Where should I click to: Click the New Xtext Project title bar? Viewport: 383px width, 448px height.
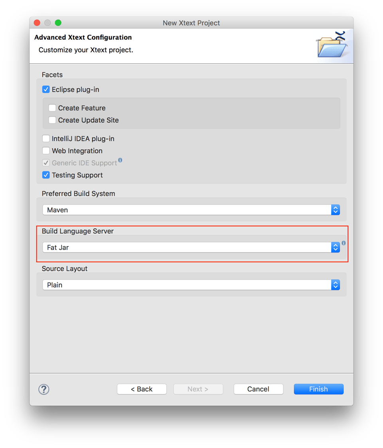[191, 23]
